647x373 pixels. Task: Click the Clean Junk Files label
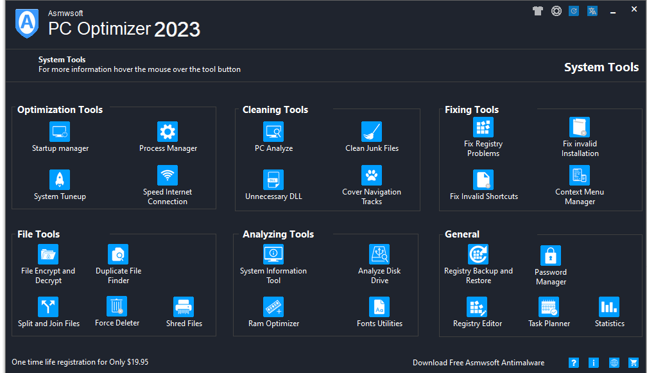372,148
